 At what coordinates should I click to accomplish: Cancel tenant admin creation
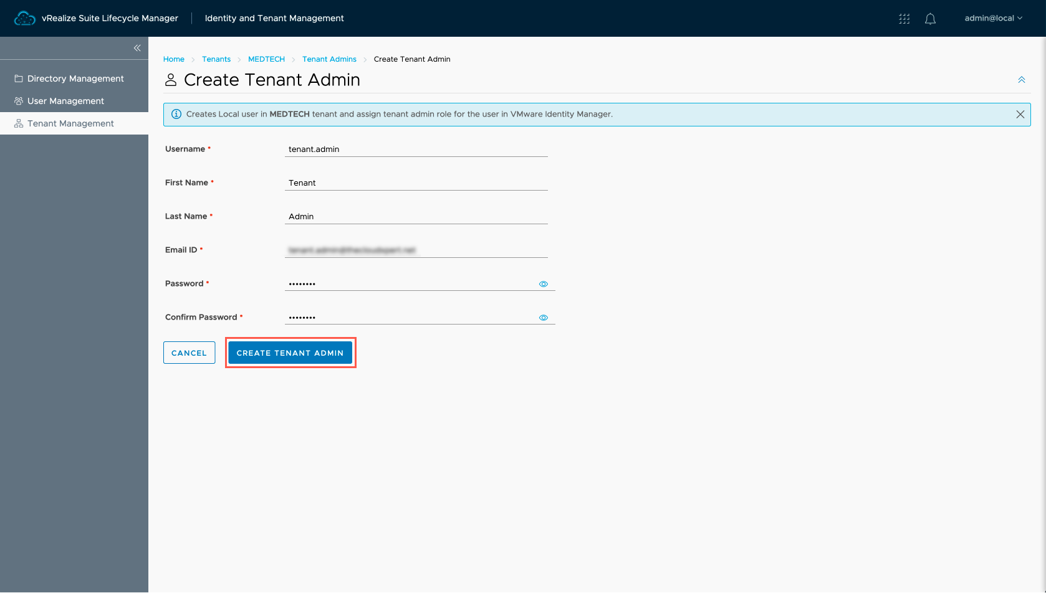click(189, 353)
